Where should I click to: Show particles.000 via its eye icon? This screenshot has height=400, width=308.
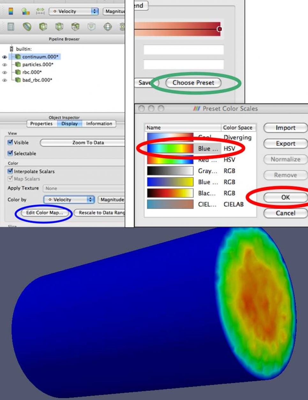click(x=4, y=65)
